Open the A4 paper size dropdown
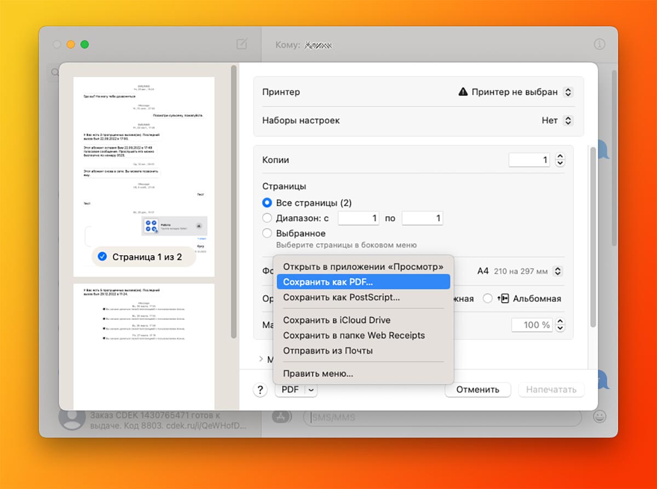Image resolution: width=657 pixels, height=489 pixels. [x=557, y=271]
